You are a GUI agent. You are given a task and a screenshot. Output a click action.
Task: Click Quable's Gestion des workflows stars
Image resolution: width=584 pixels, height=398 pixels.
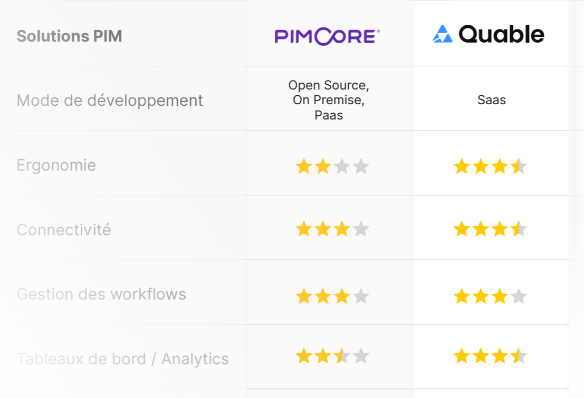(x=490, y=296)
